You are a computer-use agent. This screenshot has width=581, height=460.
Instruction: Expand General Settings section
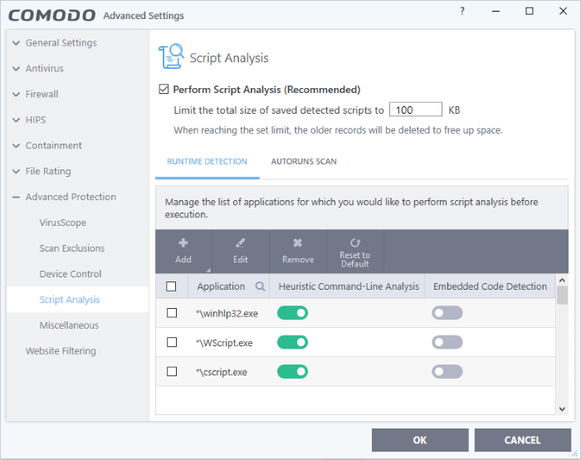tap(17, 43)
